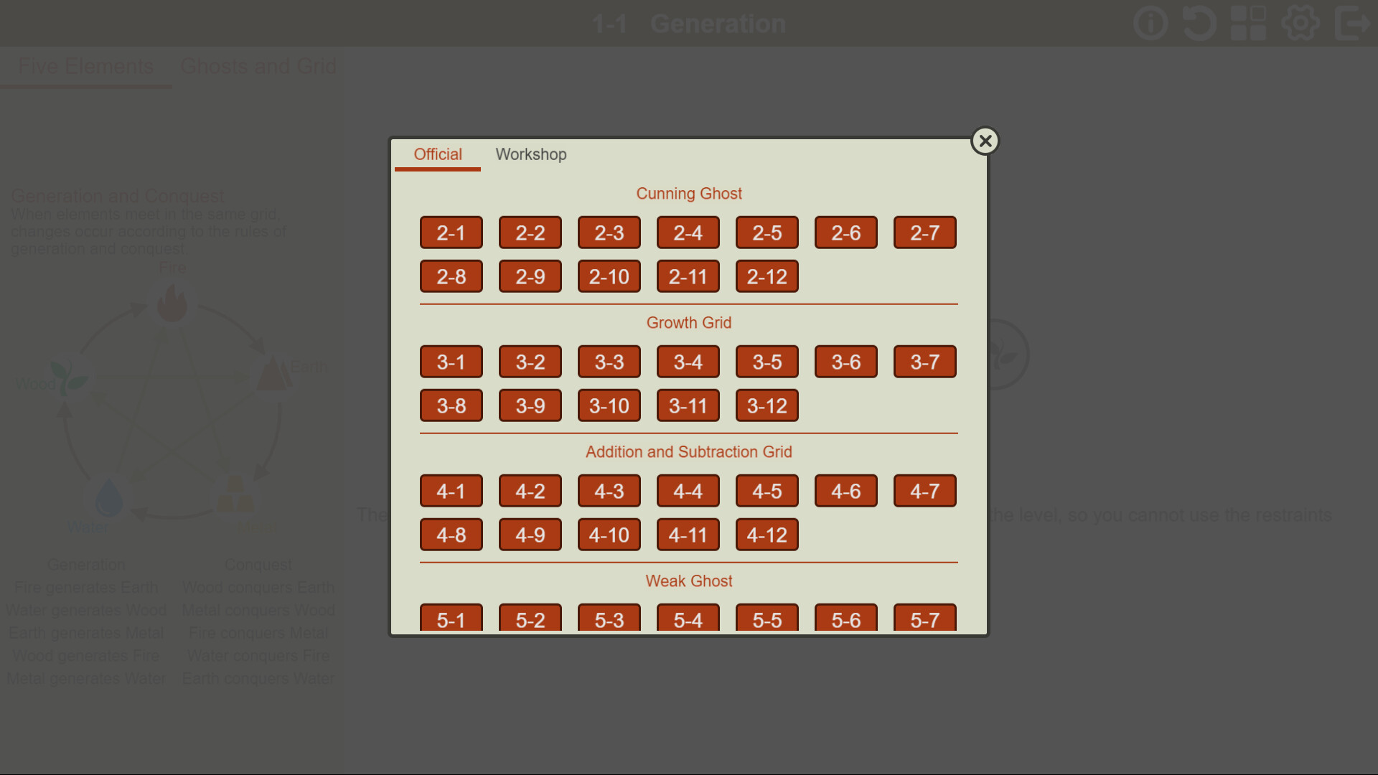
Task: Switch to the Workshop tab
Action: click(531, 154)
